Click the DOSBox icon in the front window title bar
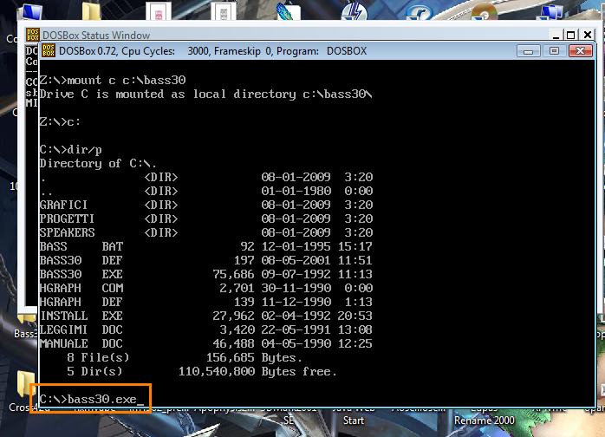 pos(49,50)
